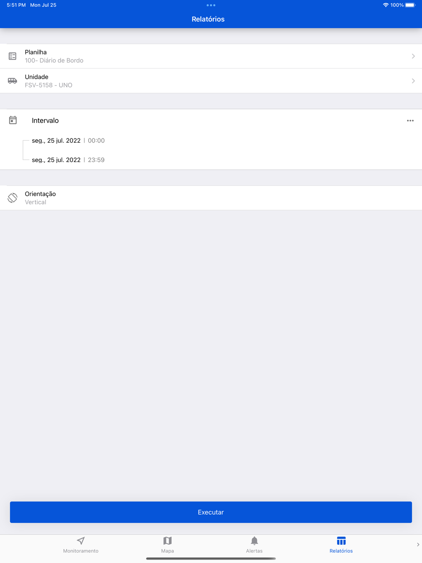This screenshot has width=422, height=563.
Task: Tap the Intervalo calendar icon
Action: click(x=13, y=120)
